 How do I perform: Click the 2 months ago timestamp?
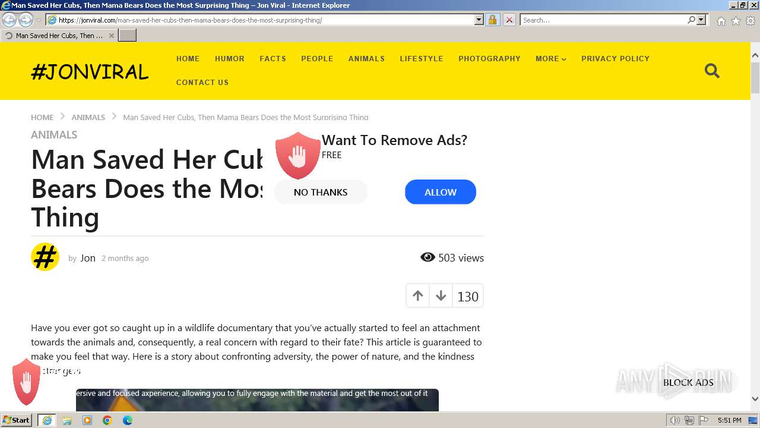coord(125,259)
